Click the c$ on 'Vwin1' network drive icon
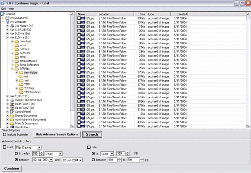This screenshot has height=173, width=251. (12, 104)
